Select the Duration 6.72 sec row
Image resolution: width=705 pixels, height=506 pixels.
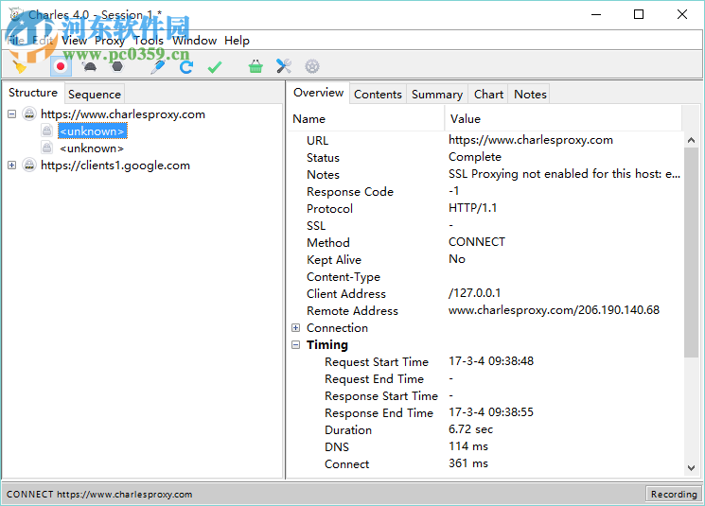pyautogui.click(x=485, y=430)
